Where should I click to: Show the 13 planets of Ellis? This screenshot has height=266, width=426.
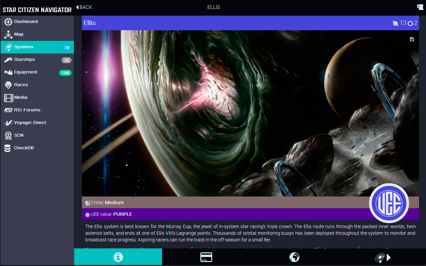click(x=399, y=23)
